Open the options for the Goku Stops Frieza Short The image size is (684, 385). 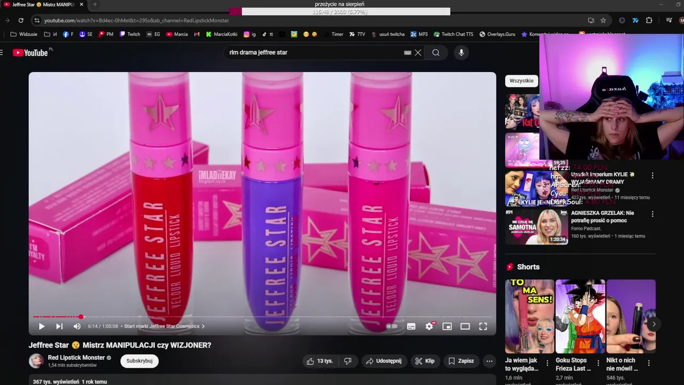pos(598,363)
